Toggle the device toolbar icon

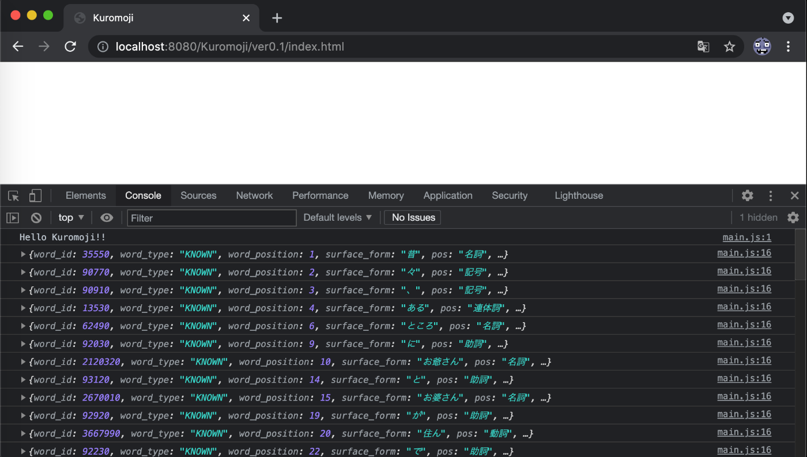pyautogui.click(x=35, y=196)
